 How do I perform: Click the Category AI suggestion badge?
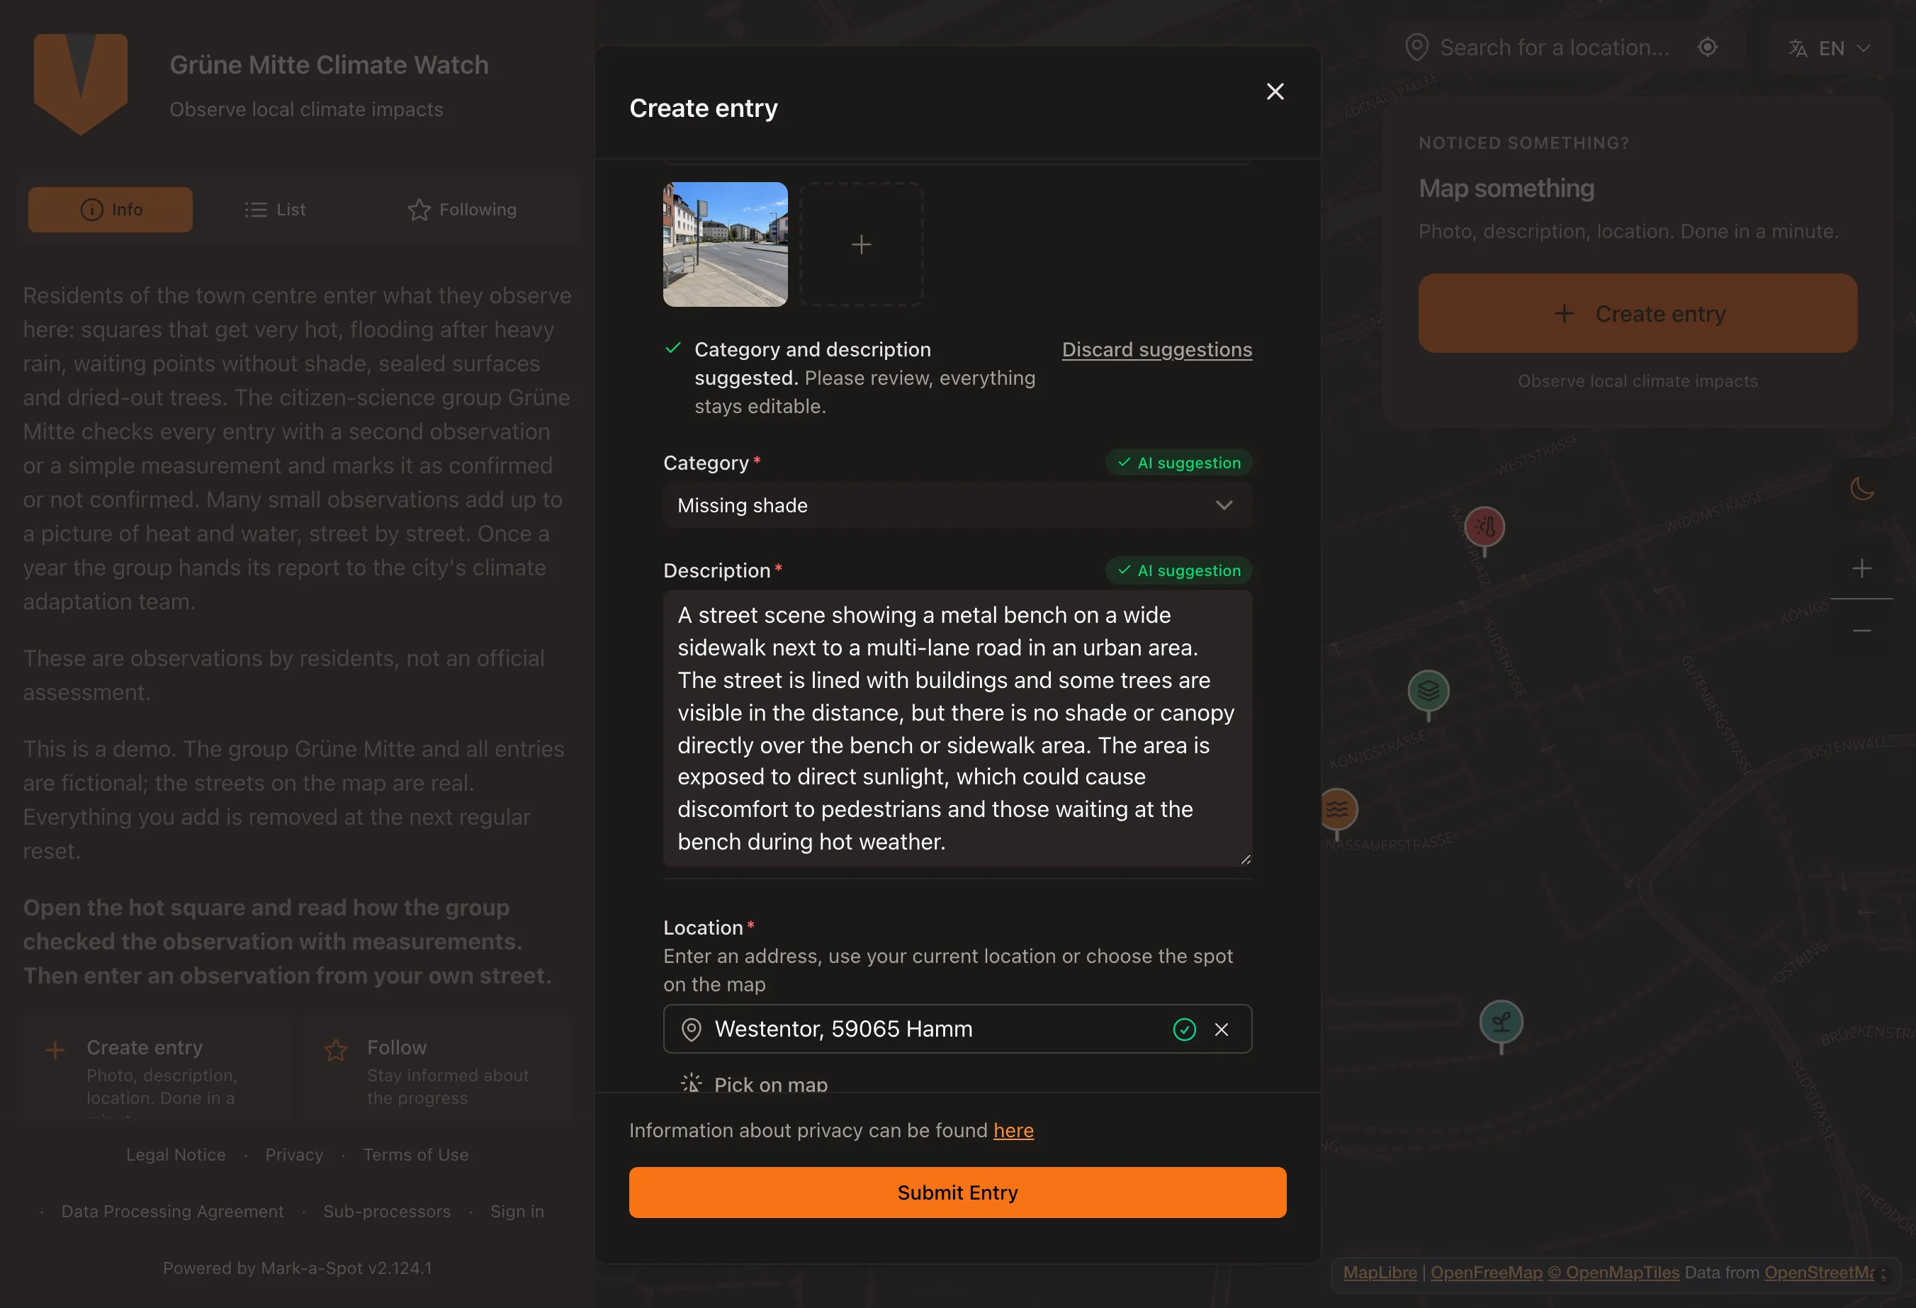pos(1178,463)
